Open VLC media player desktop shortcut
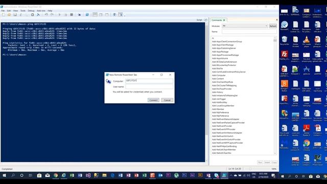 [307, 41]
